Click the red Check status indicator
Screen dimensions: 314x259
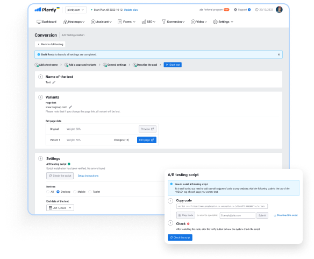pyautogui.click(x=188, y=223)
